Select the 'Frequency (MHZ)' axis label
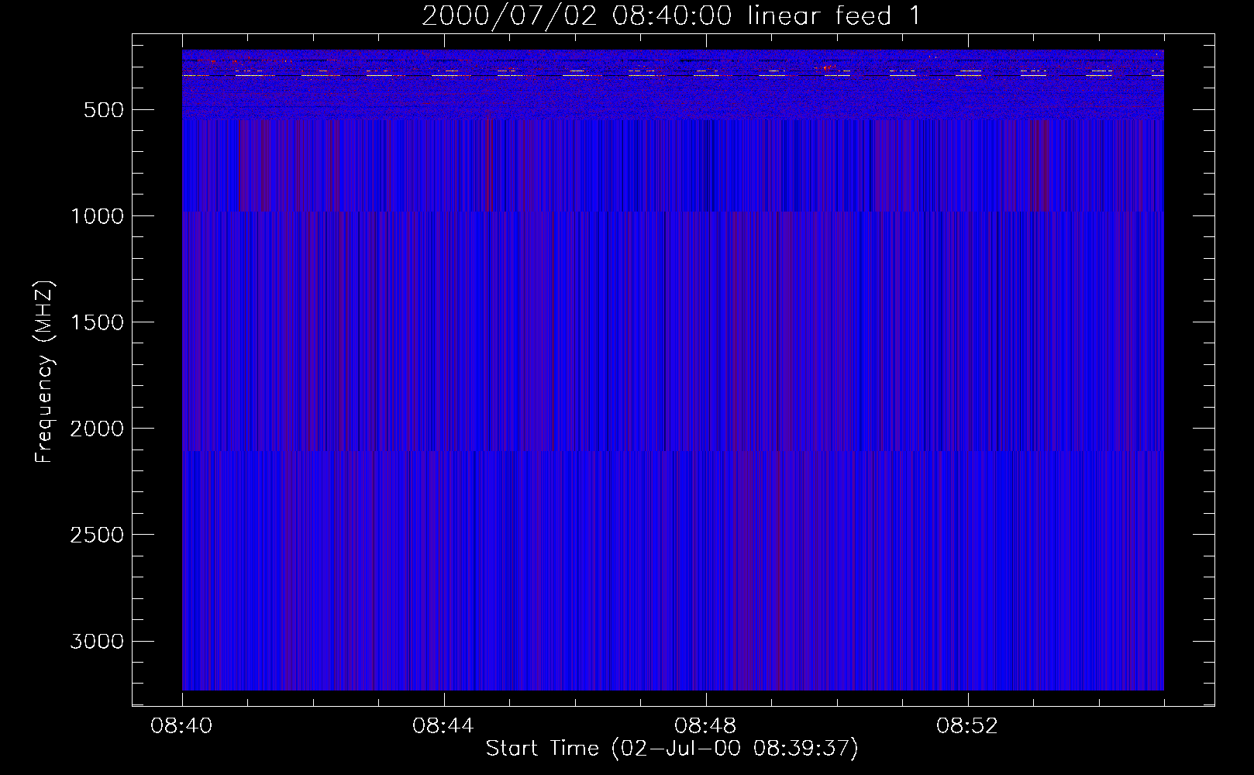1254x775 pixels. pyautogui.click(x=44, y=371)
